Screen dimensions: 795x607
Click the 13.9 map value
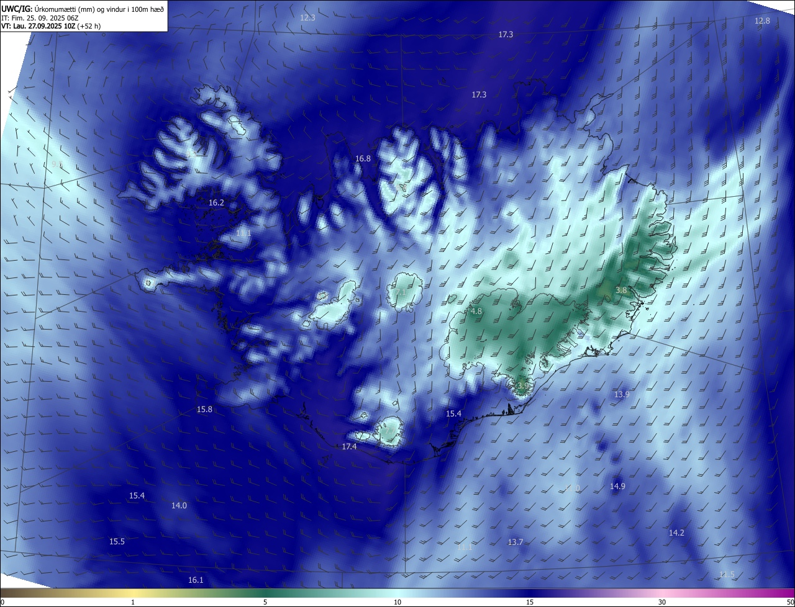[622, 395]
